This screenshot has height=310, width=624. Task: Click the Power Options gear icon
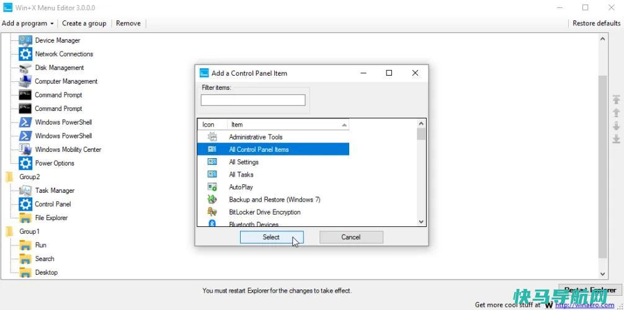point(25,163)
